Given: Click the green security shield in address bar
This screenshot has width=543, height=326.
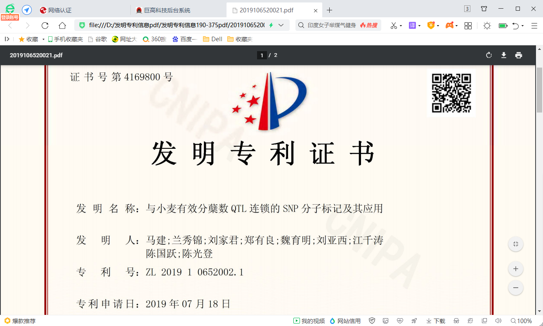Looking at the screenshot, I should [82, 25].
